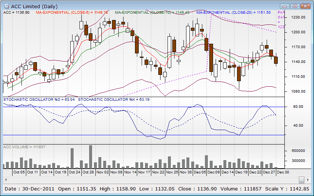Maximize the ACC Limited chart window

coord(294,6)
